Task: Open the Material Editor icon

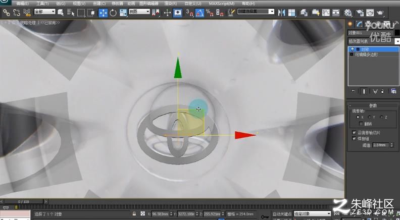Action: coord(348,13)
